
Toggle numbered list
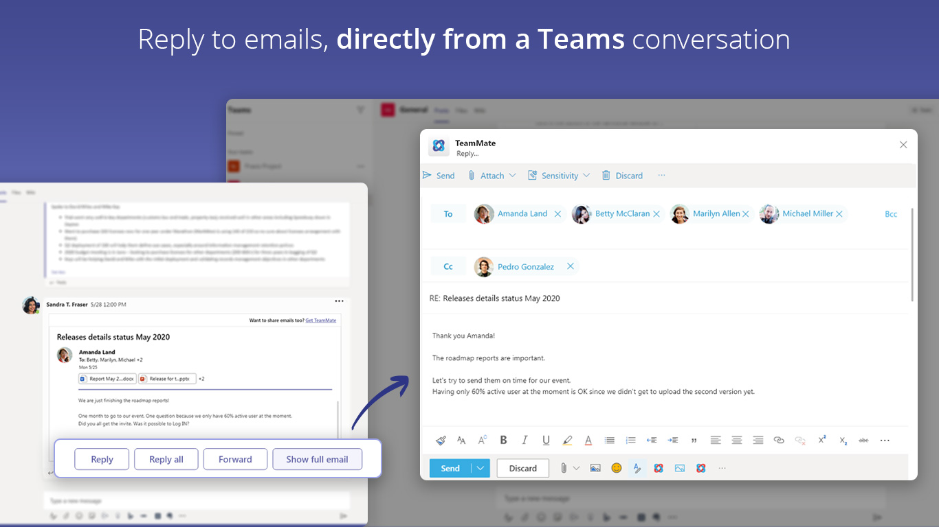(630, 440)
